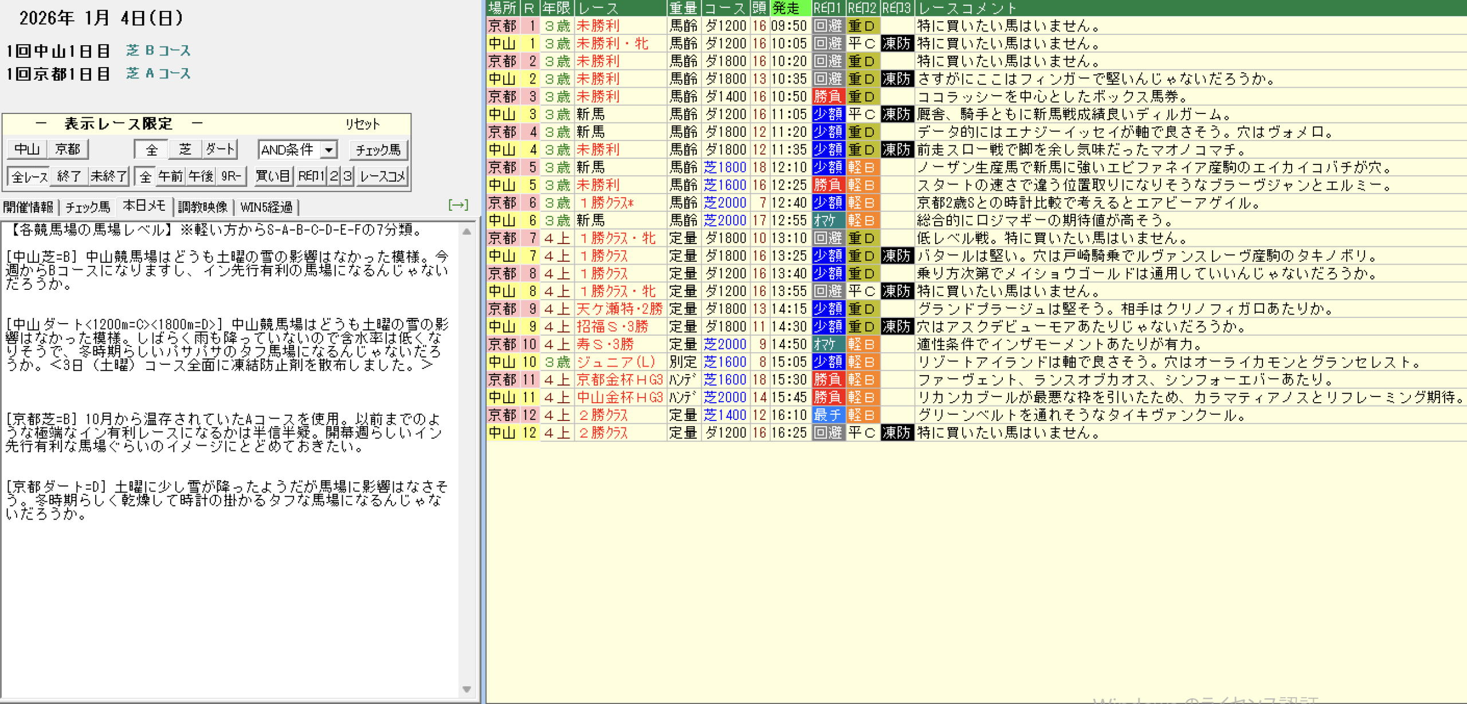Viewport: 1467px width, 704px height.
Task: Click the green [→] expand panel icon
Action: (x=458, y=205)
